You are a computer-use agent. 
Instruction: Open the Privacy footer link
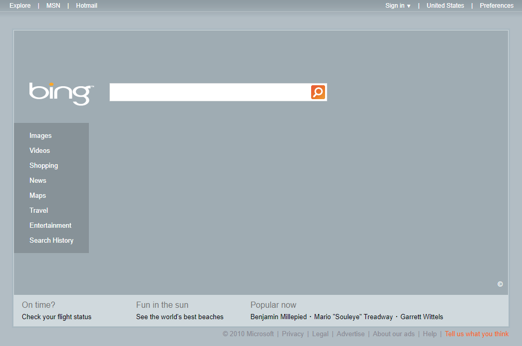coord(293,334)
